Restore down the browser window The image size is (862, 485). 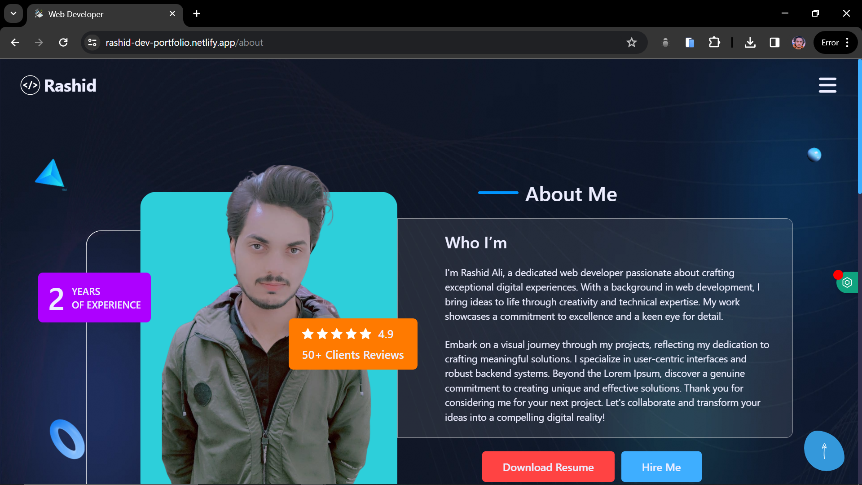[815, 13]
